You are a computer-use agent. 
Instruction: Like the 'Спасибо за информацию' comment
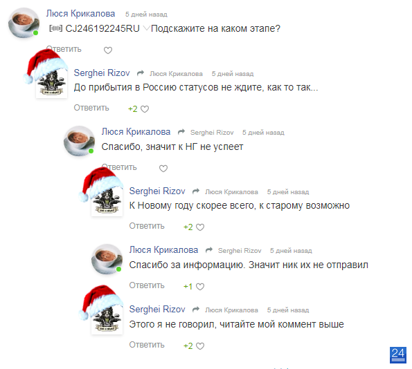point(200,287)
